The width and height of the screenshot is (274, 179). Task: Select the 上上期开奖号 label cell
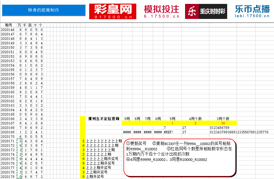(x=103, y=172)
